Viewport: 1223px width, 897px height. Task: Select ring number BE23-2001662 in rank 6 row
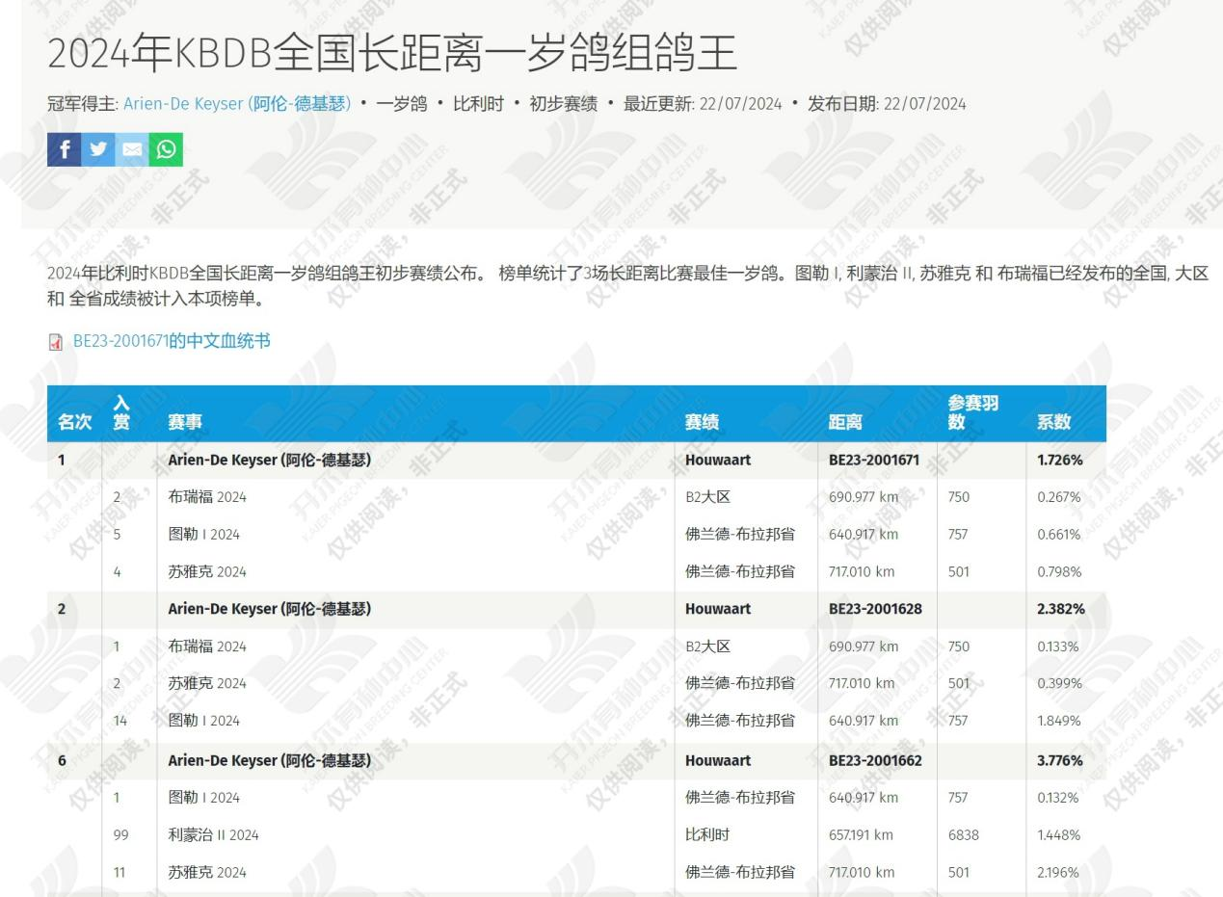click(875, 760)
